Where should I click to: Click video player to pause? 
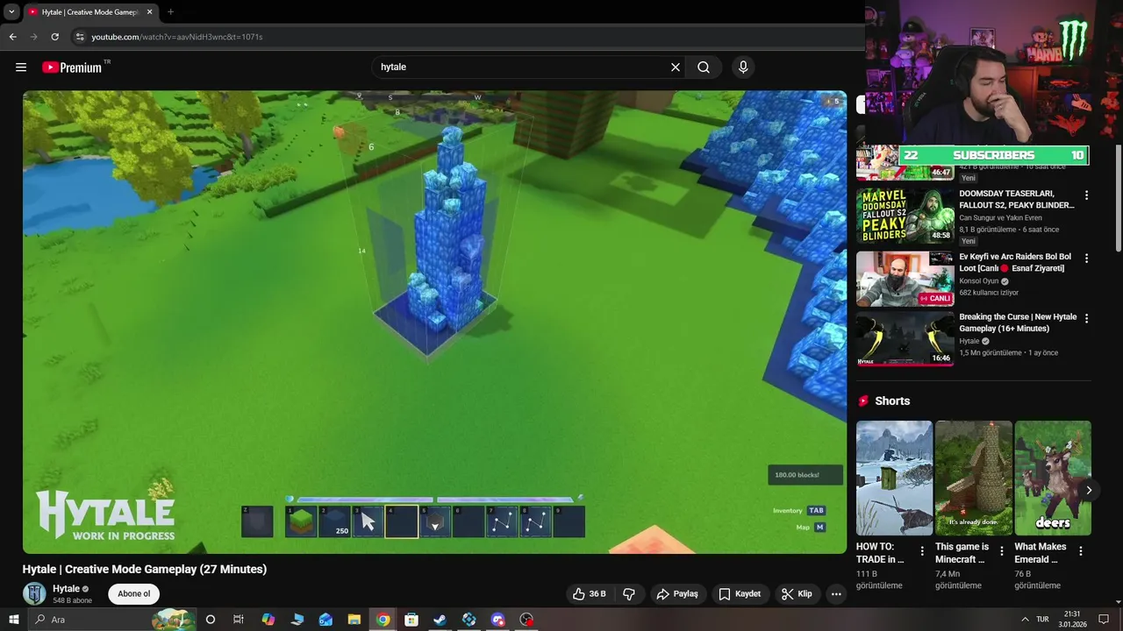(434, 322)
